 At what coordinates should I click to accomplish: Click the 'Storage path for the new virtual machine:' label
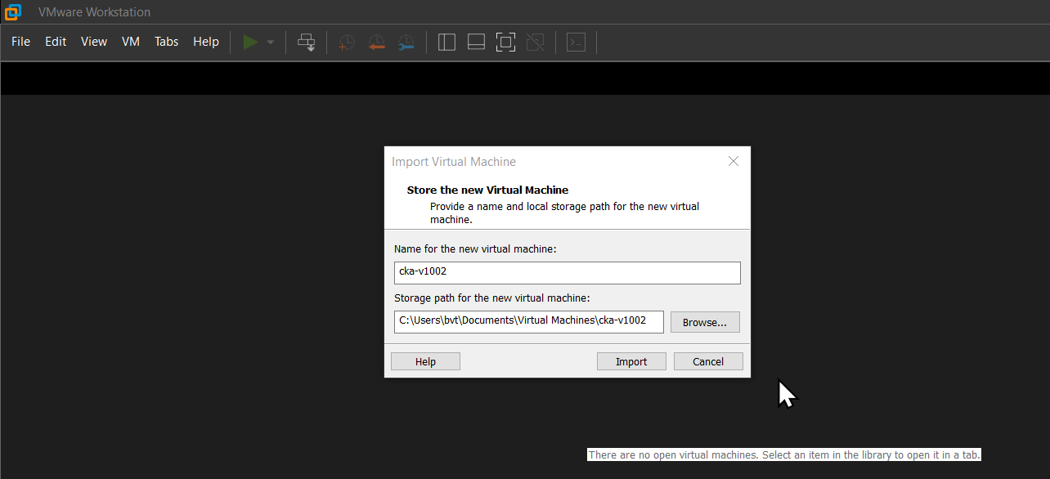(492, 298)
